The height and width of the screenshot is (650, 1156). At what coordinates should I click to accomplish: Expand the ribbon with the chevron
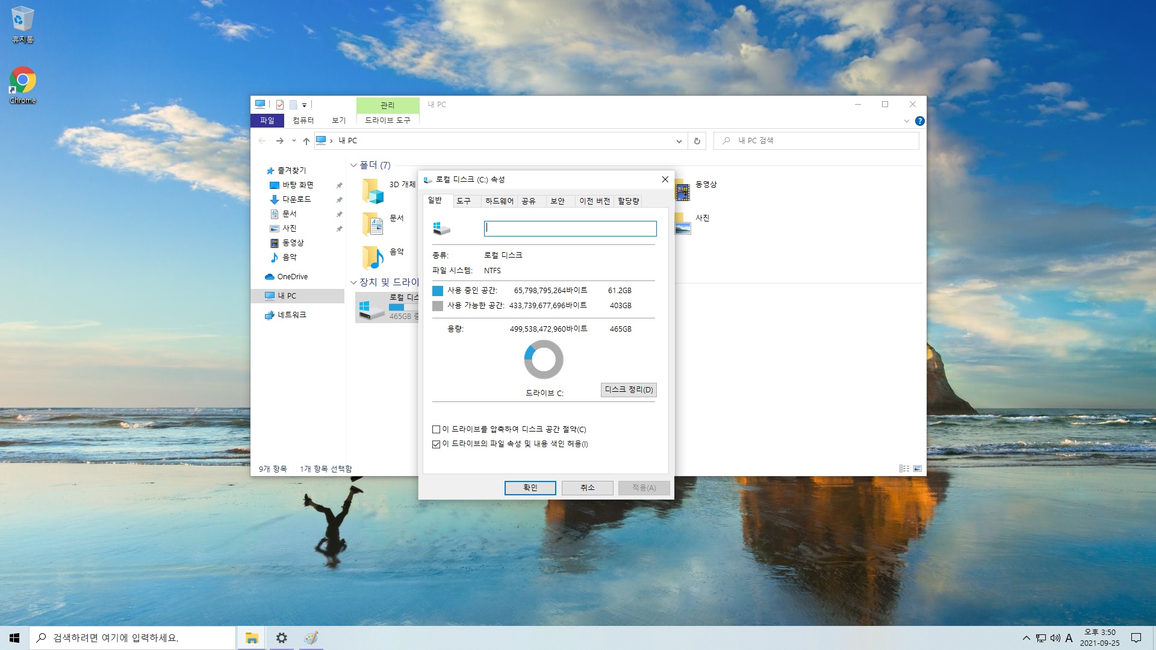coord(906,121)
